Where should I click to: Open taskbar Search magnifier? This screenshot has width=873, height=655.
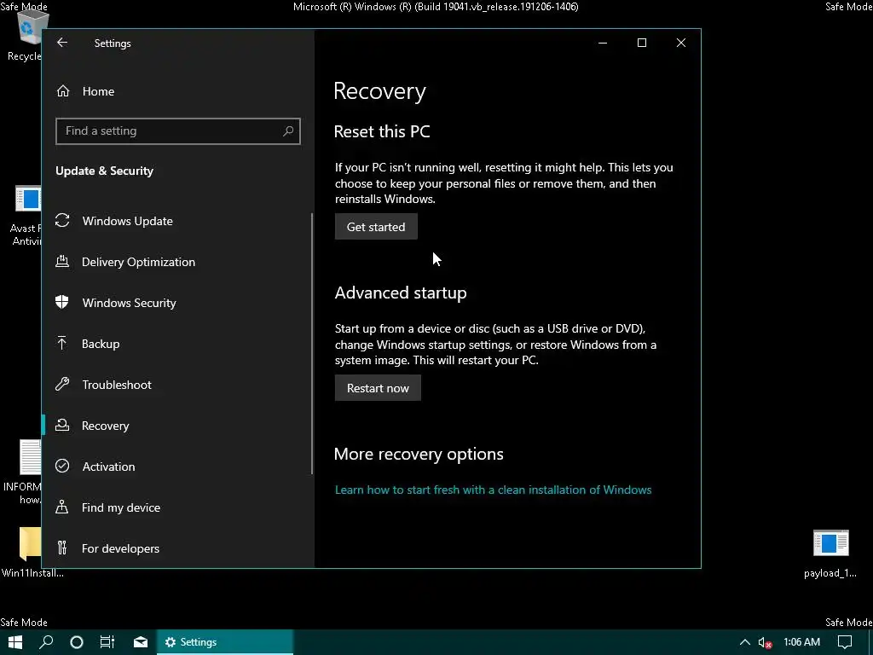click(46, 642)
